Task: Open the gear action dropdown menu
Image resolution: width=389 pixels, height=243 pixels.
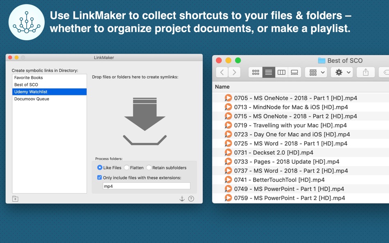Action: [x=342, y=72]
